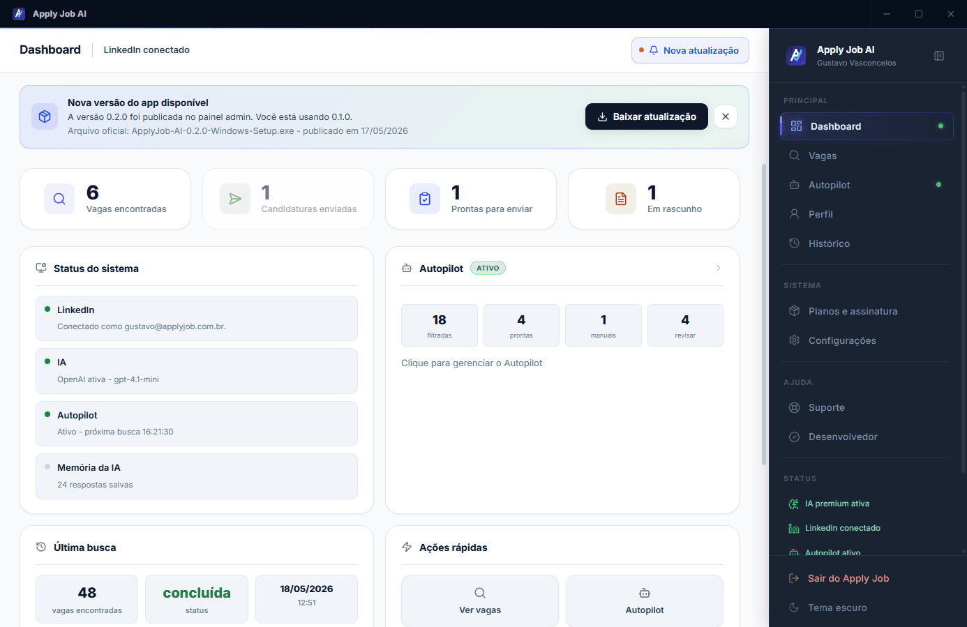Open Desenvolvedor page
This screenshot has width=967, height=627.
(867, 437)
